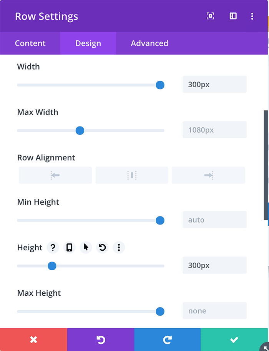Viewport: 269px width, 351px height.
Task: Undo last change in purple footer button
Action: [x=101, y=339]
